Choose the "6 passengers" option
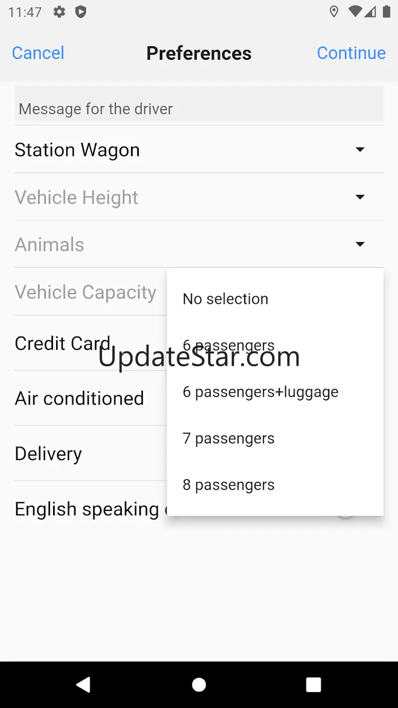The width and height of the screenshot is (398, 708). [229, 345]
